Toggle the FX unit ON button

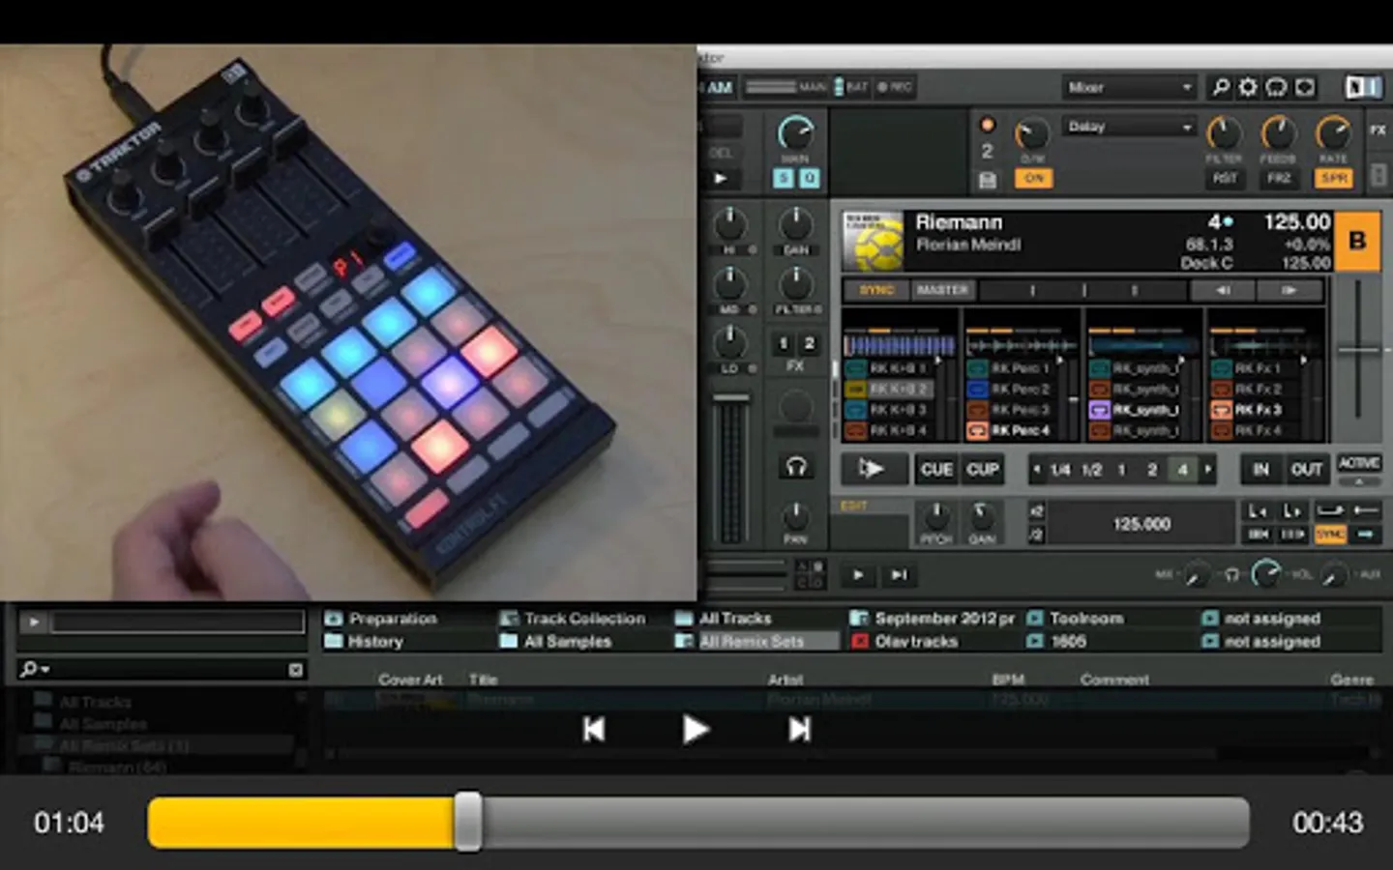1034,179
